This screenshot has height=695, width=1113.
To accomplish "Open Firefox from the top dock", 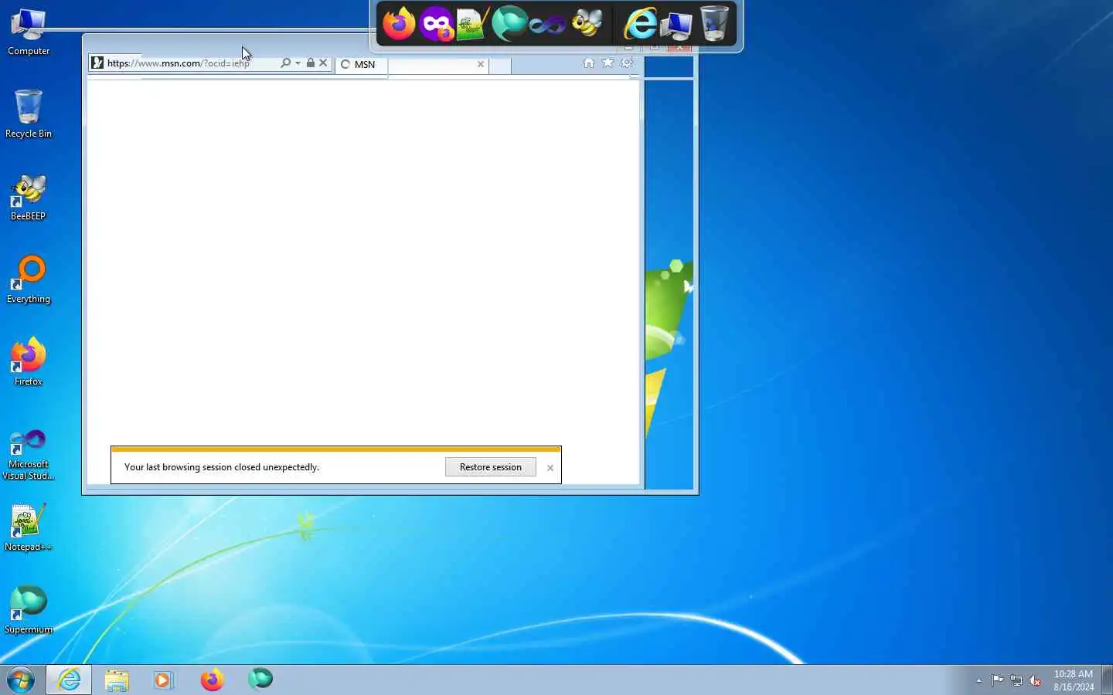I will tap(399, 24).
